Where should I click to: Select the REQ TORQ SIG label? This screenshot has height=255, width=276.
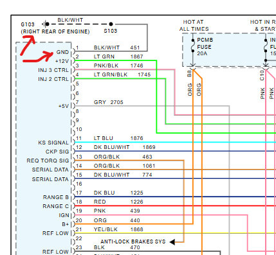(48, 161)
